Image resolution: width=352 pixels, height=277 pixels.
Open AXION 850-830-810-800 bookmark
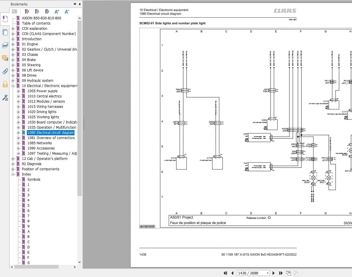(x=41, y=18)
